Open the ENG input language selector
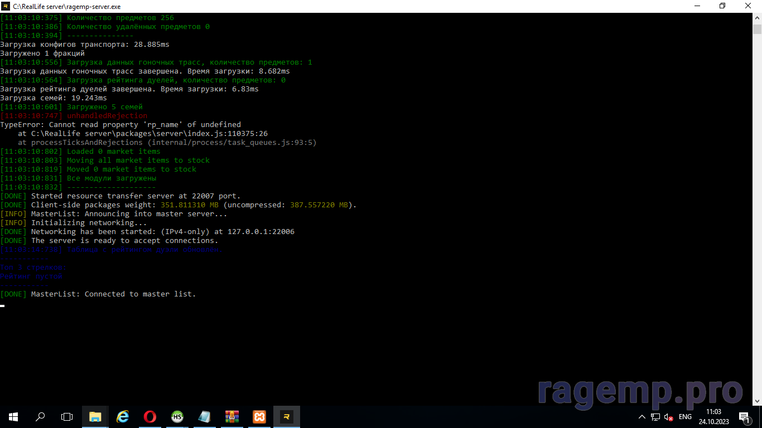 pyautogui.click(x=685, y=417)
